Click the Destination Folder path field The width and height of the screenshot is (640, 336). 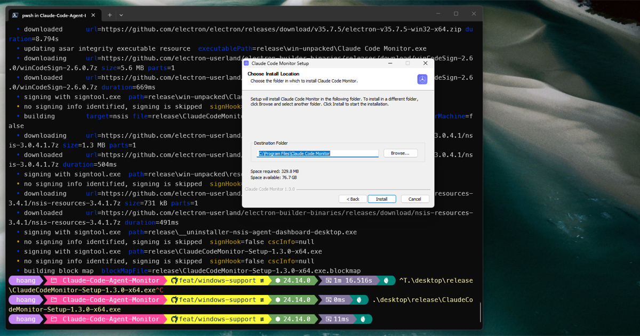pos(317,153)
